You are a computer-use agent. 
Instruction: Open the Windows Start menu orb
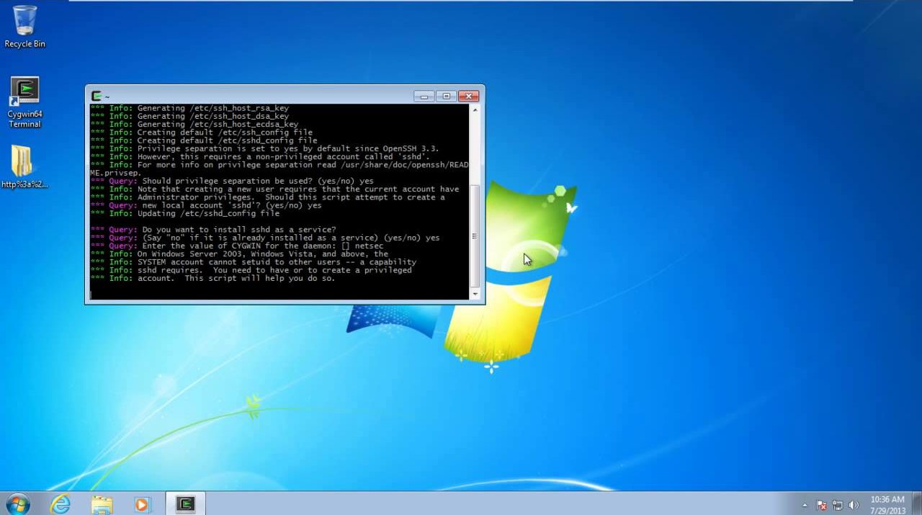tap(17, 503)
